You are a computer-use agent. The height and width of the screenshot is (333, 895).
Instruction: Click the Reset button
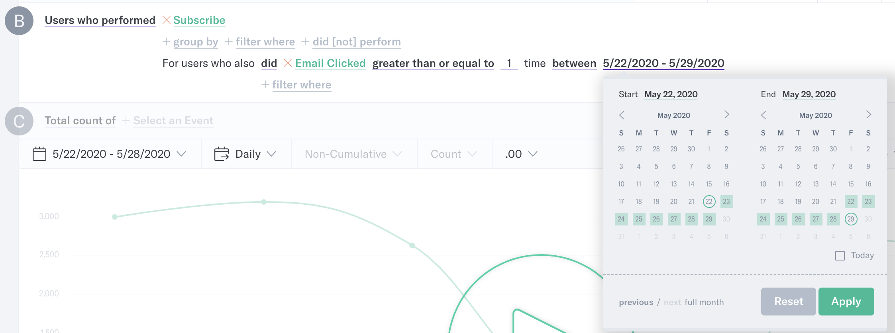(789, 302)
